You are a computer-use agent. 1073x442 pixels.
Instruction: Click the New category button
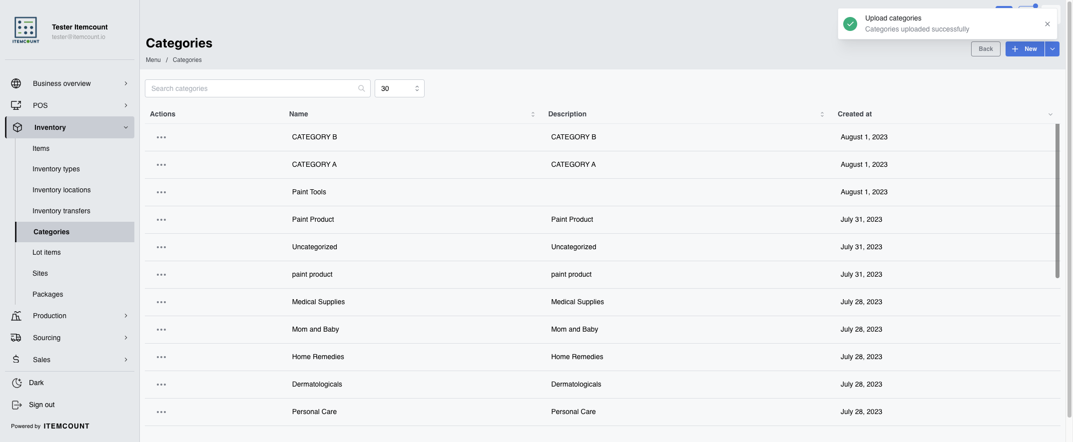pyautogui.click(x=1025, y=49)
